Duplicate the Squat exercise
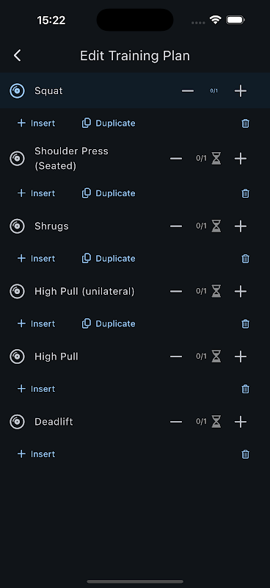This screenshot has width=270, height=588. tap(109, 123)
